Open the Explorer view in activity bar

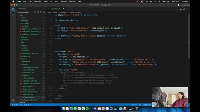pyautogui.click(x=13, y=10)
